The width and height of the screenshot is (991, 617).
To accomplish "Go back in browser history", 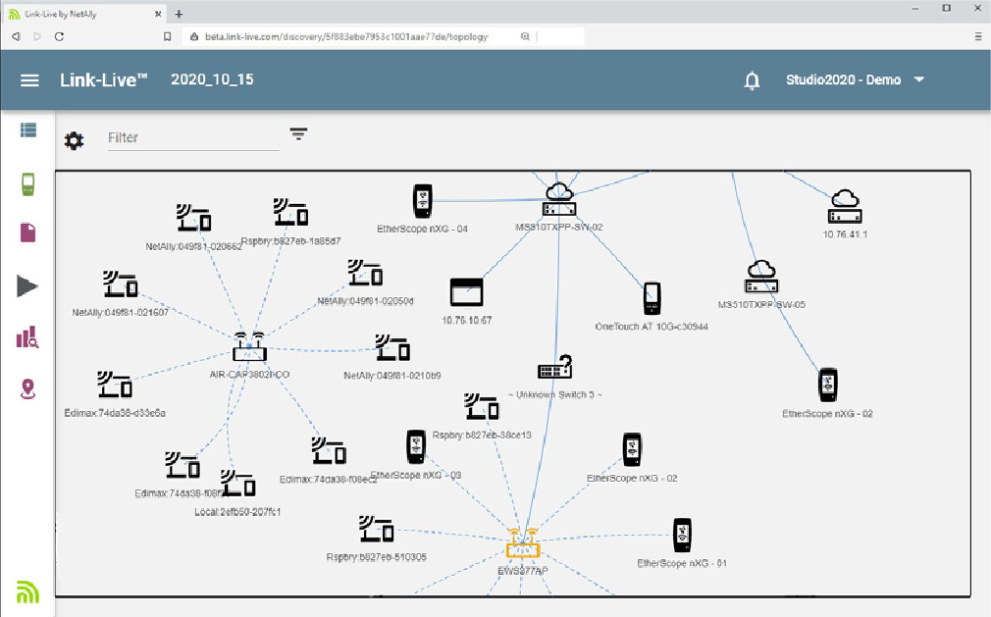I will click(x=17, y=36).
